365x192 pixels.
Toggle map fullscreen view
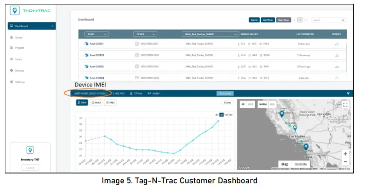coord(345,105)
